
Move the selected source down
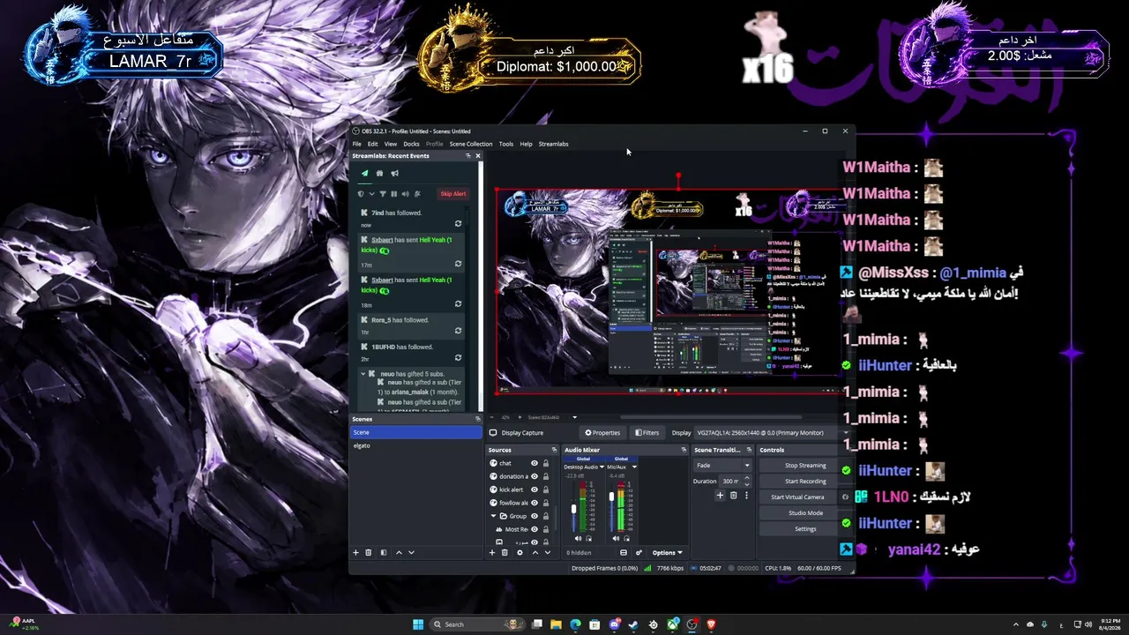547,553
